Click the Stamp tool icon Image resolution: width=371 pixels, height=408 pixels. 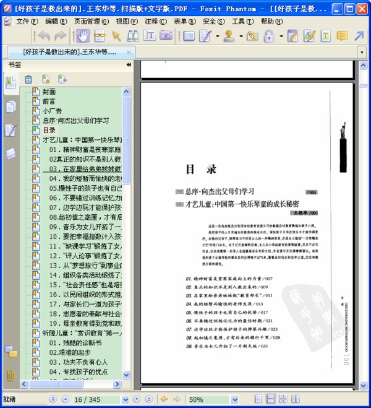click(229, 36)
